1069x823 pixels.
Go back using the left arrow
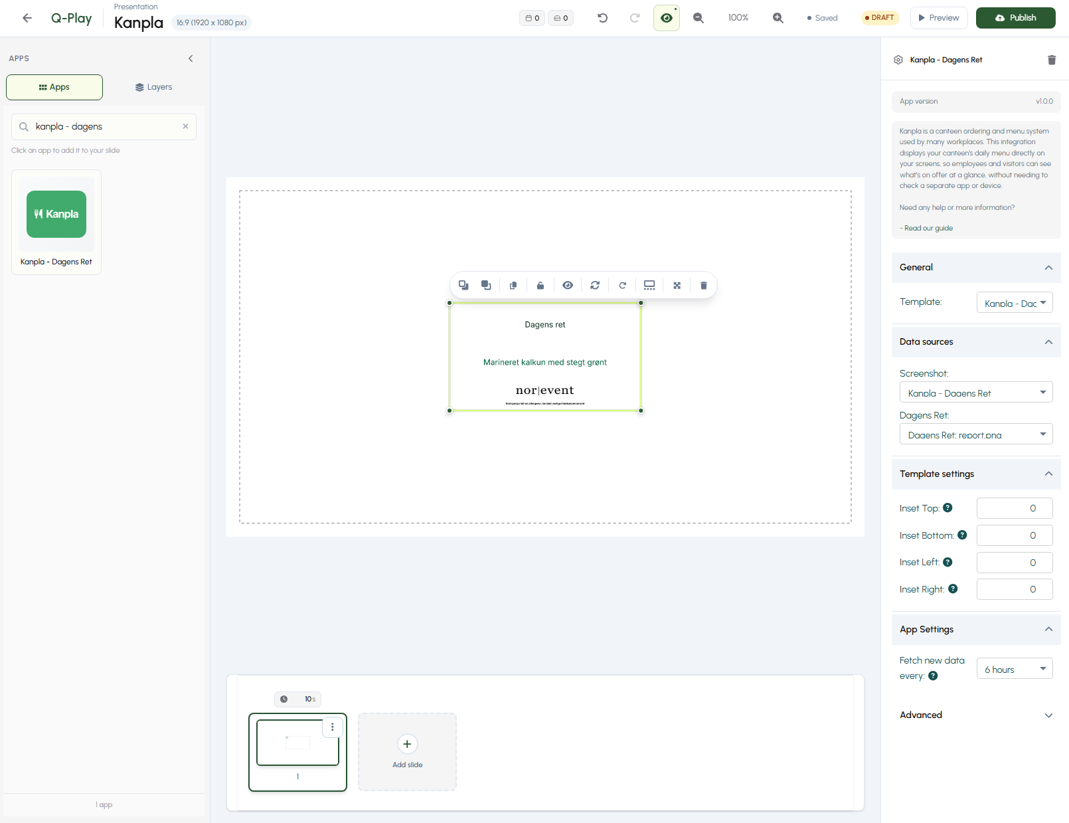click(x=27, y=18)
